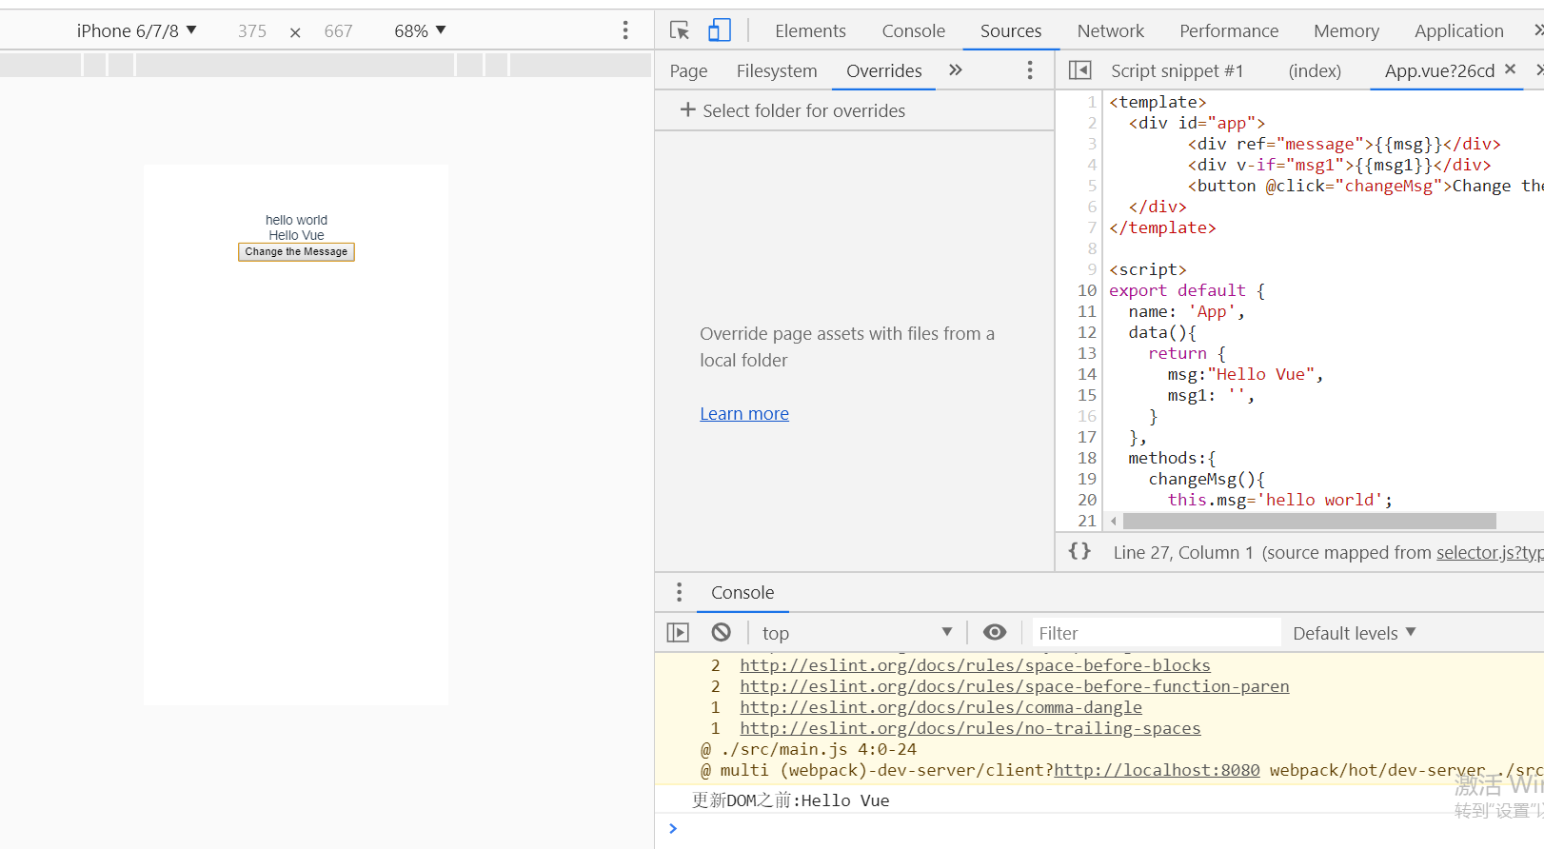Open the http://localhost:8080 link
Image resolution: width=1544 pixels, height=849 pixels.
coord(1157,770)
